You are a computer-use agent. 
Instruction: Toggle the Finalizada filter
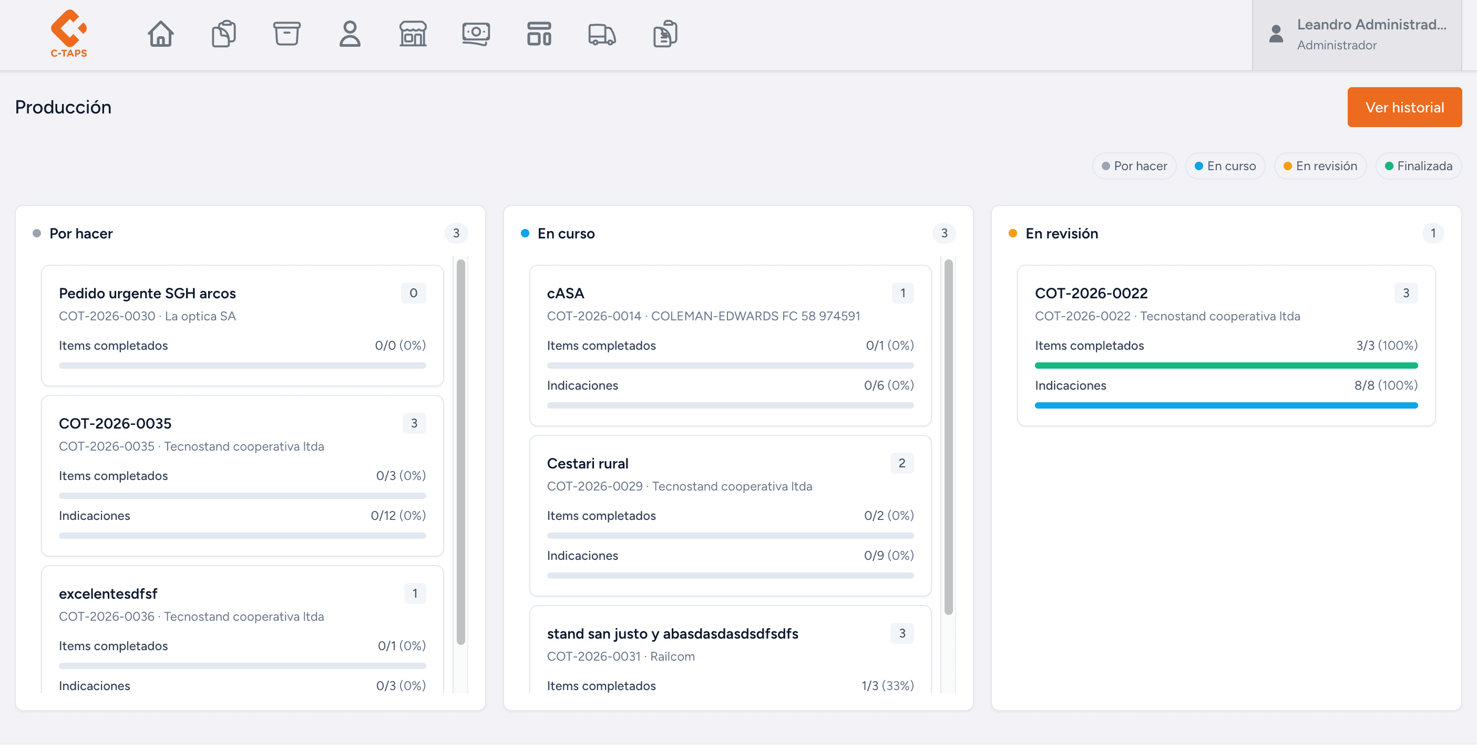click(1418, 165)
